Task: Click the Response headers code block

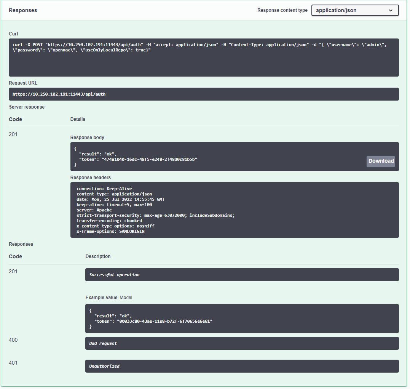Action: 234,210
